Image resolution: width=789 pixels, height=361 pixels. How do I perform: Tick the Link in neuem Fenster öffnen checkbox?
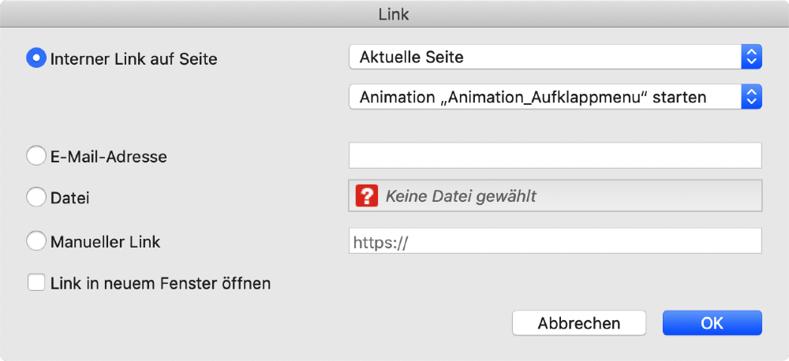tap(36, 282)
